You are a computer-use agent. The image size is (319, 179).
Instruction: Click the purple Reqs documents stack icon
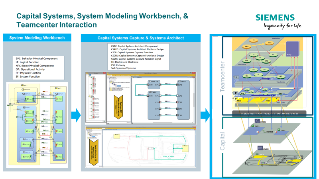[292, 49]
